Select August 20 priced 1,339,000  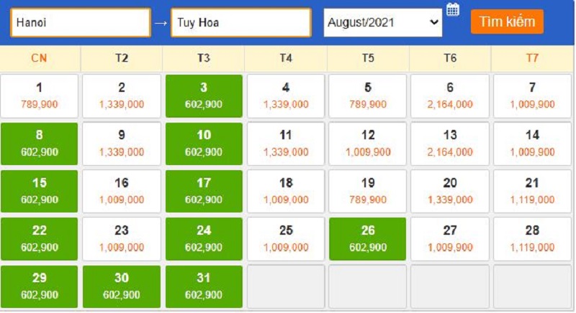pos(450,191)
